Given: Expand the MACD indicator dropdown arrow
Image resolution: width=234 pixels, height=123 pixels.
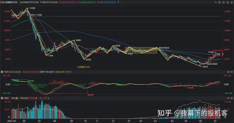Looking at the screenshot, I should (x=2, y=72).
